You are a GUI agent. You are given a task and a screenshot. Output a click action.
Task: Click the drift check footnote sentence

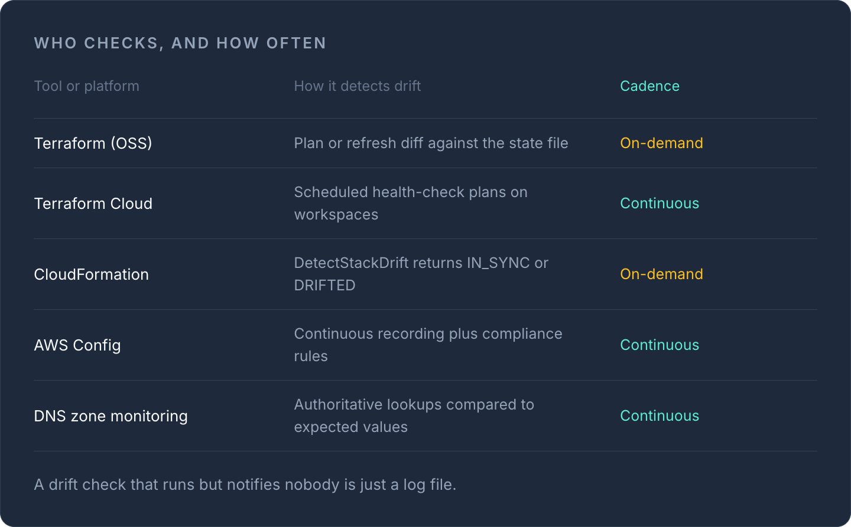(245, 485)
